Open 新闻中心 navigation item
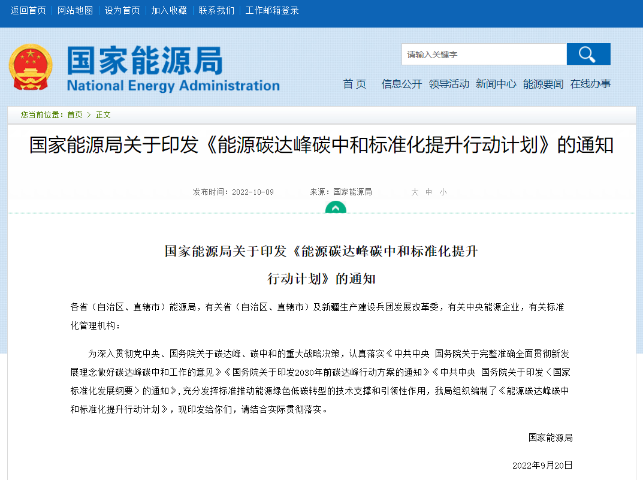643x480 pixels. click(496, 84)
